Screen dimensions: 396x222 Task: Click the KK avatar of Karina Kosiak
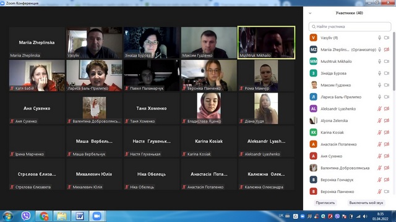pyautogui.click(x=313, y=133)
